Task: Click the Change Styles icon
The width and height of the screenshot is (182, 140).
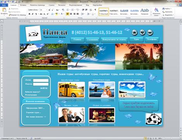Action: pos(156,12)
